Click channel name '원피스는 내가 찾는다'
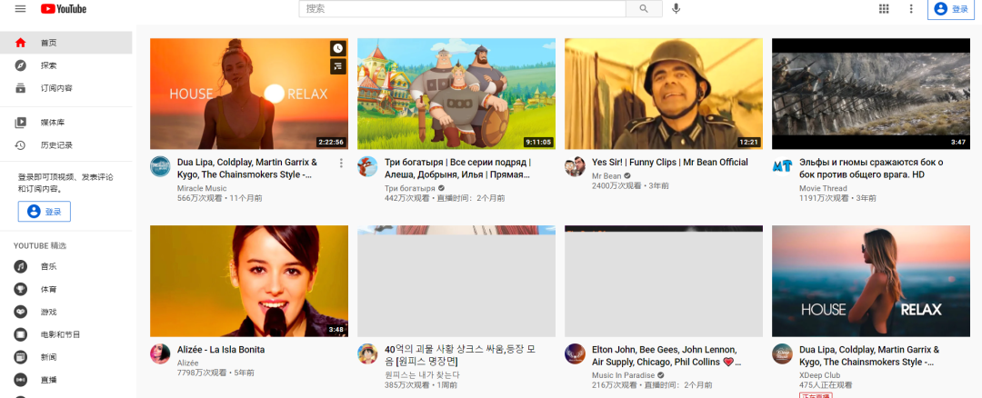 (x=422, y=375)
